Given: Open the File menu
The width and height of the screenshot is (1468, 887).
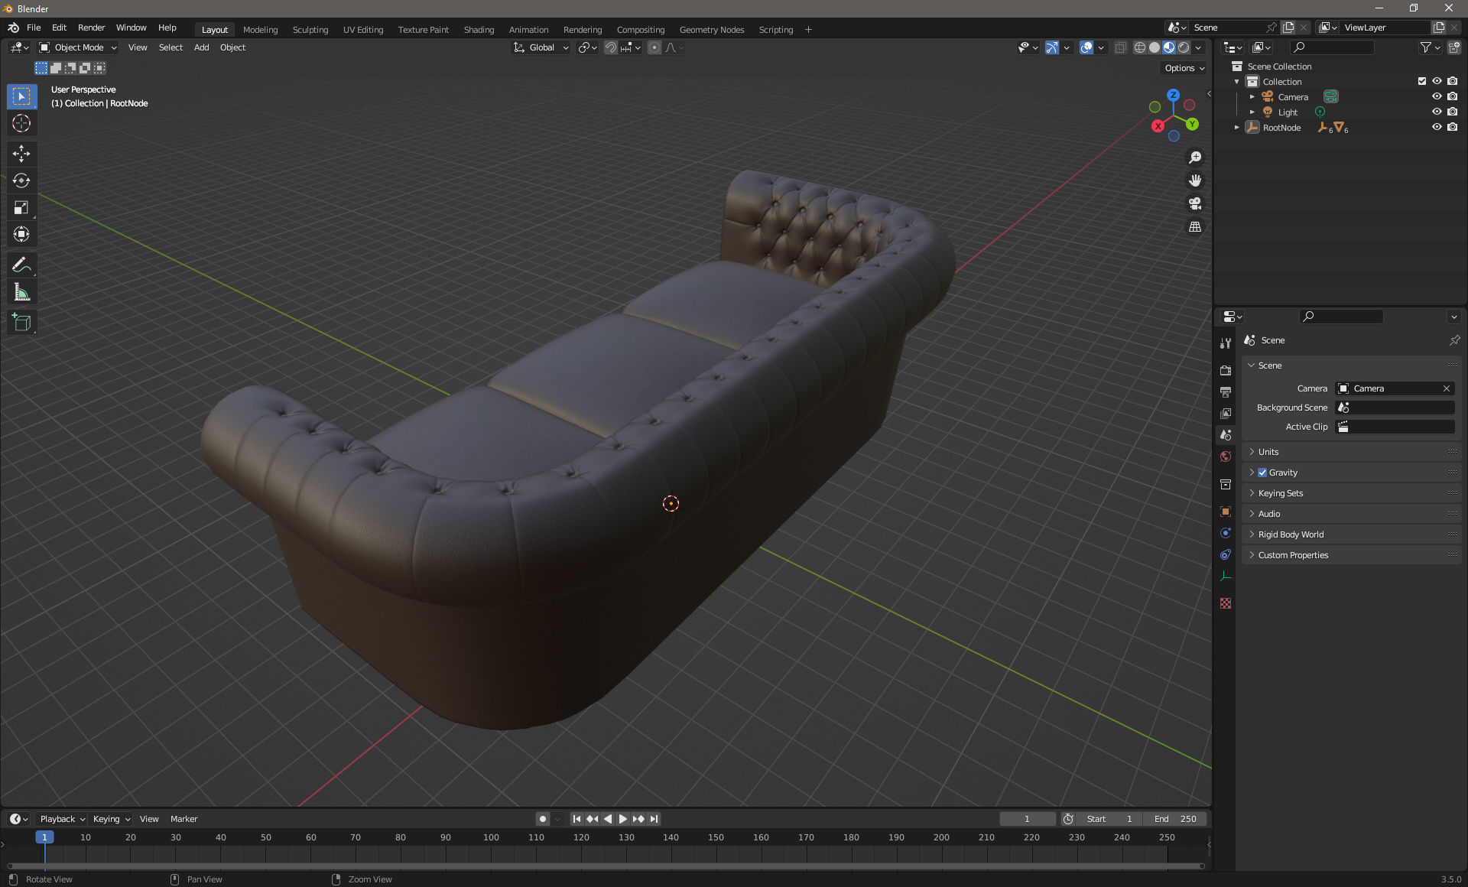Looking at the screenshot, I should 34,28.
